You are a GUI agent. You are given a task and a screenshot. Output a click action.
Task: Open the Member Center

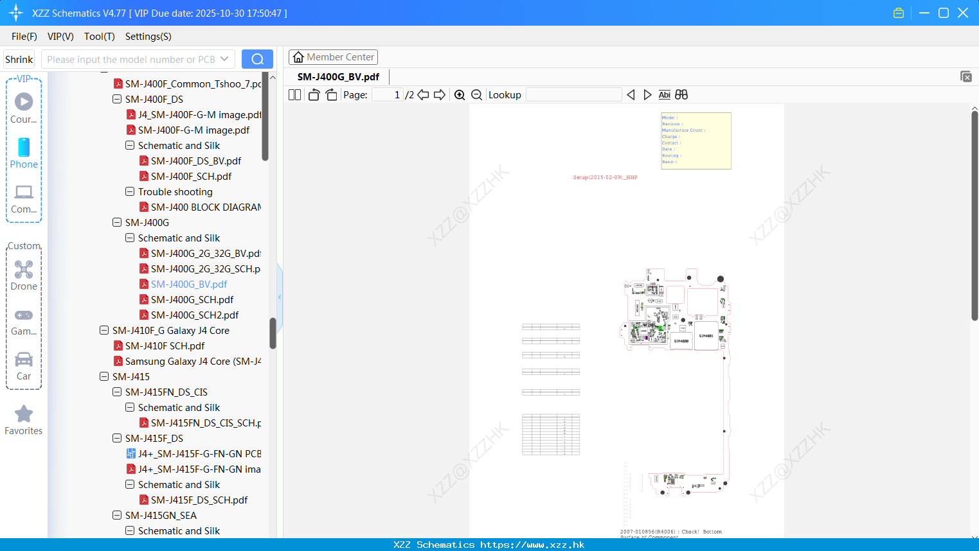pos(333,57)
